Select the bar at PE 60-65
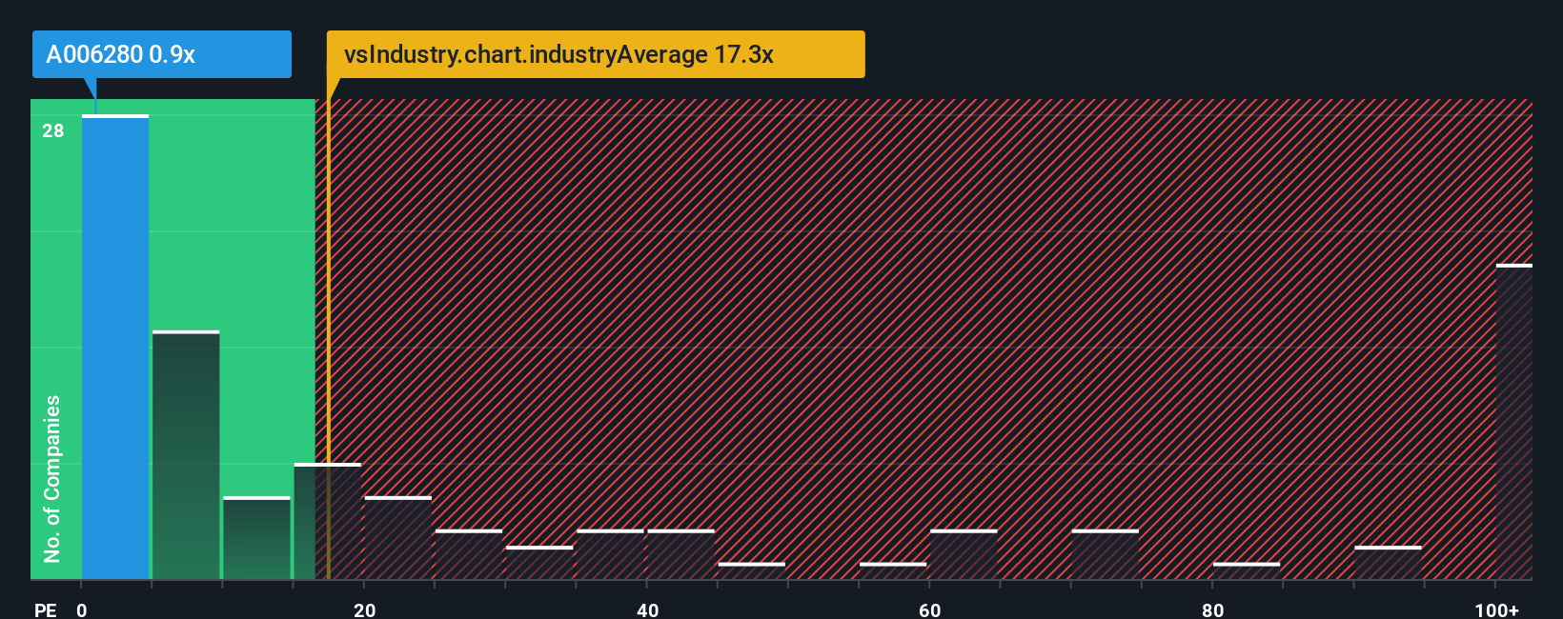 click(x=964, y=554)
